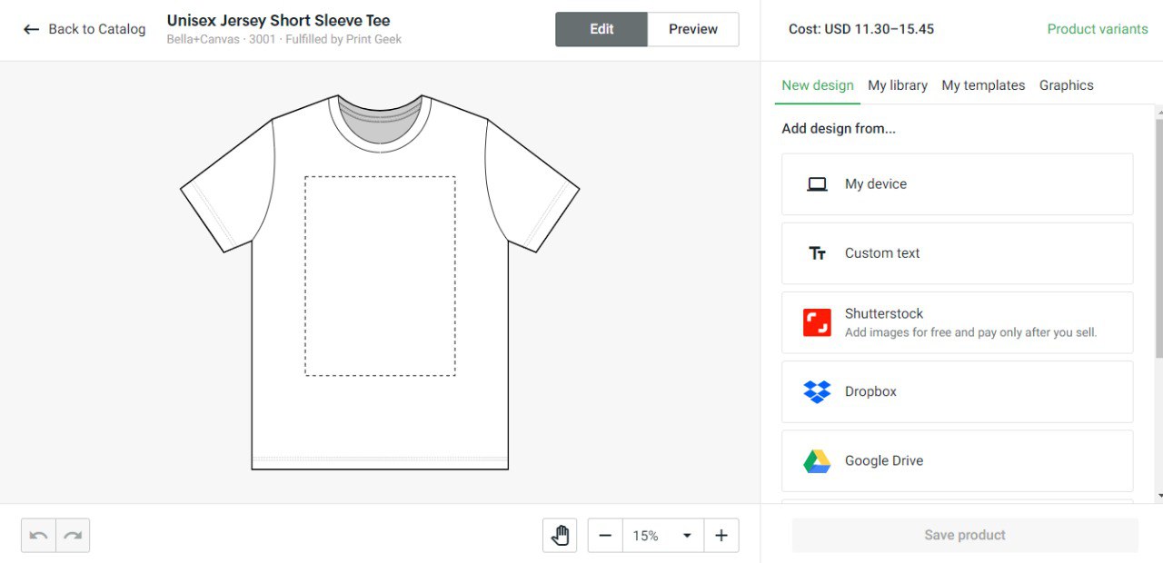The height and width of the screenshot is (563, 1163).
Task: Activate the hand pan tool
Action: [560, 536]
